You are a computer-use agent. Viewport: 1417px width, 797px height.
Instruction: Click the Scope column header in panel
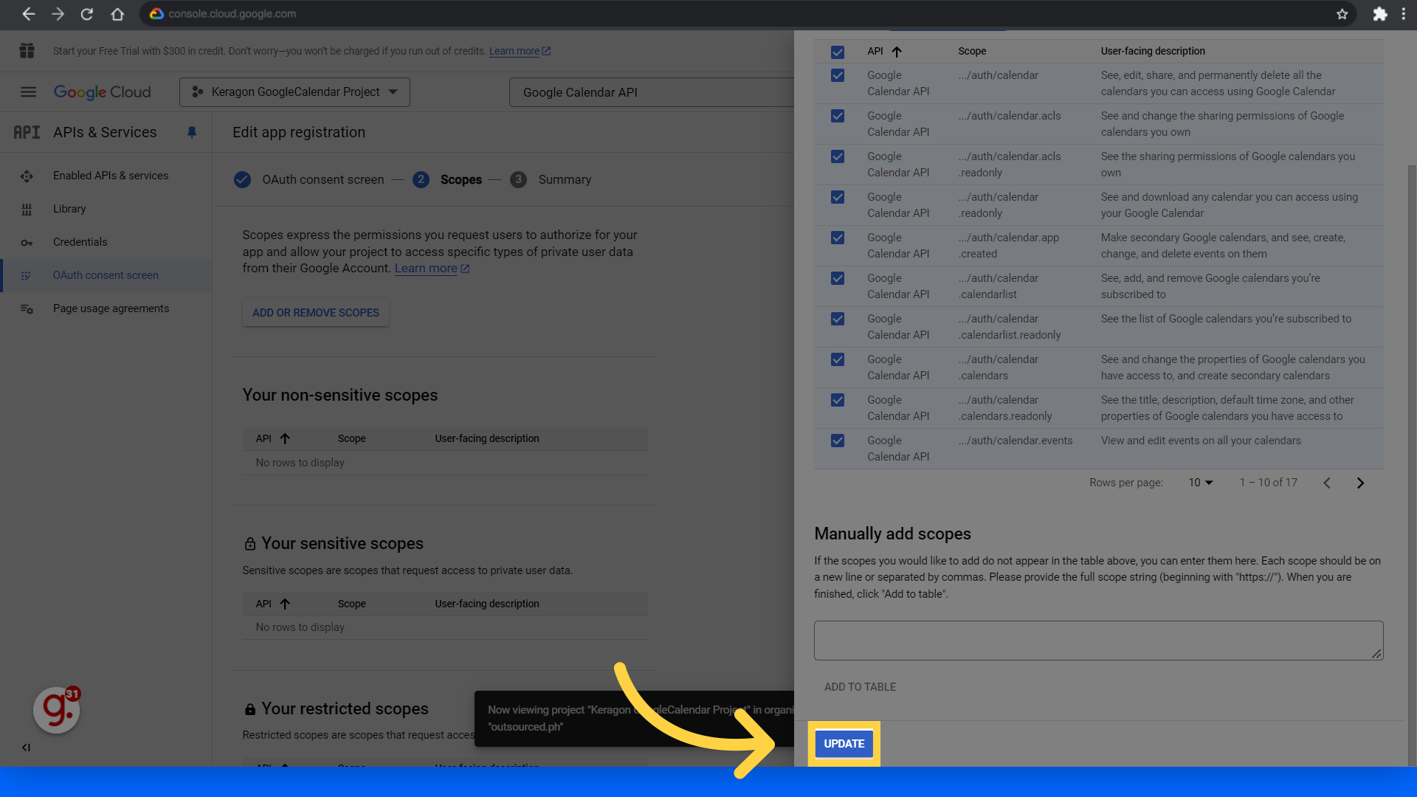click(972, 51)
